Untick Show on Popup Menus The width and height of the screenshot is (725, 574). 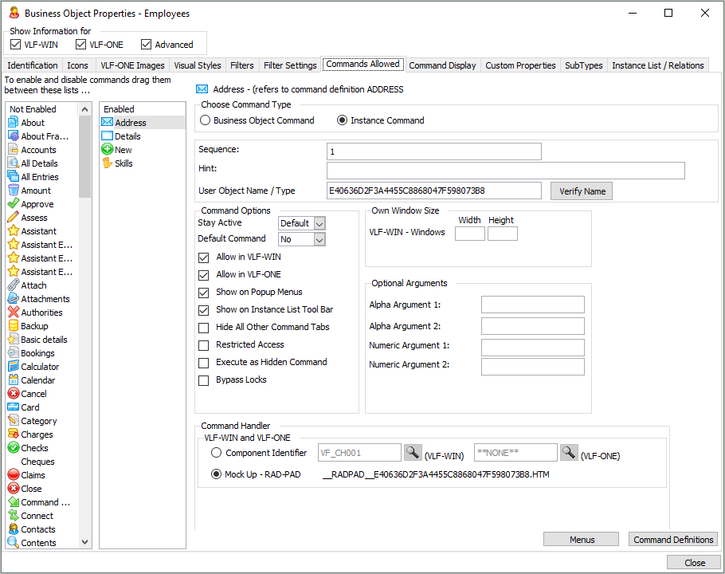[204, 293]
